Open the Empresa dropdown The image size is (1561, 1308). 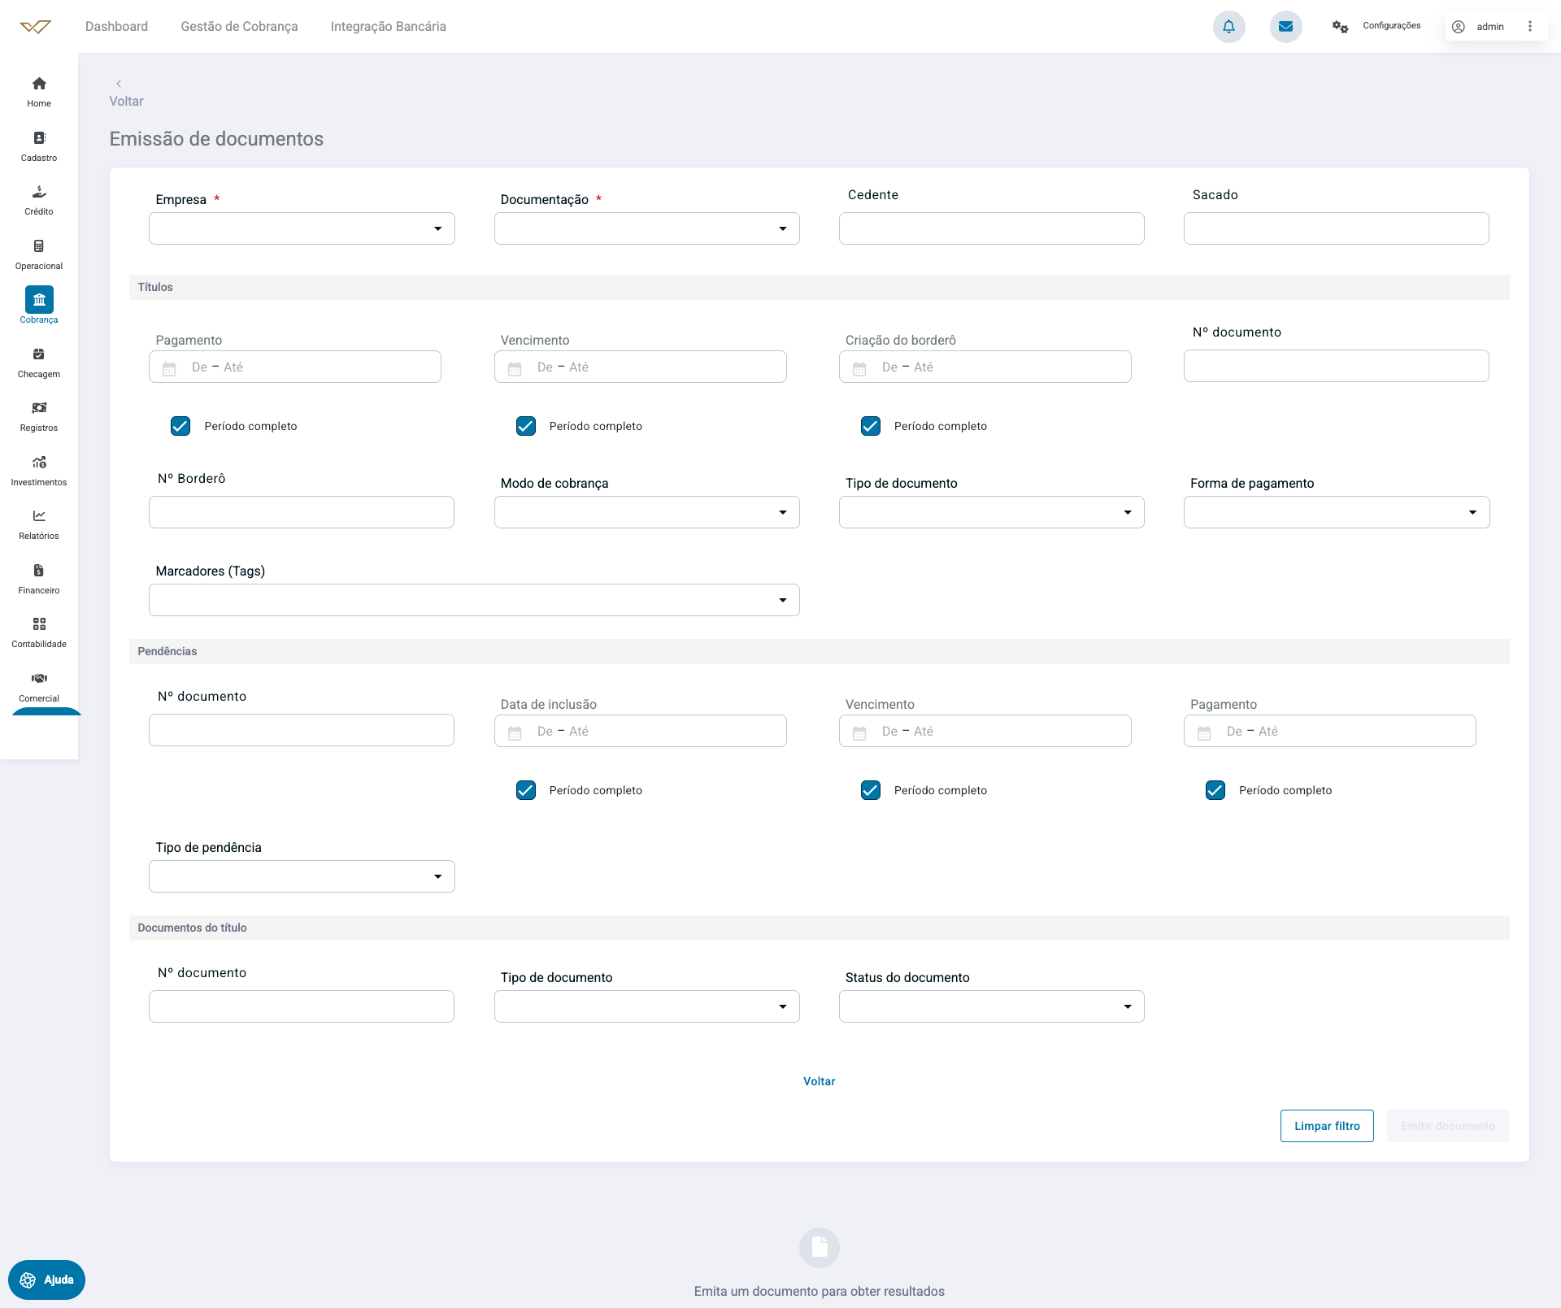click(302, 228)
